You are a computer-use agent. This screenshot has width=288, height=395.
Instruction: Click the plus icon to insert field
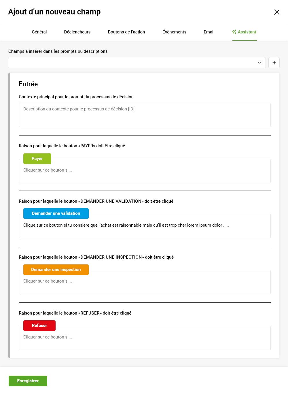274,63
